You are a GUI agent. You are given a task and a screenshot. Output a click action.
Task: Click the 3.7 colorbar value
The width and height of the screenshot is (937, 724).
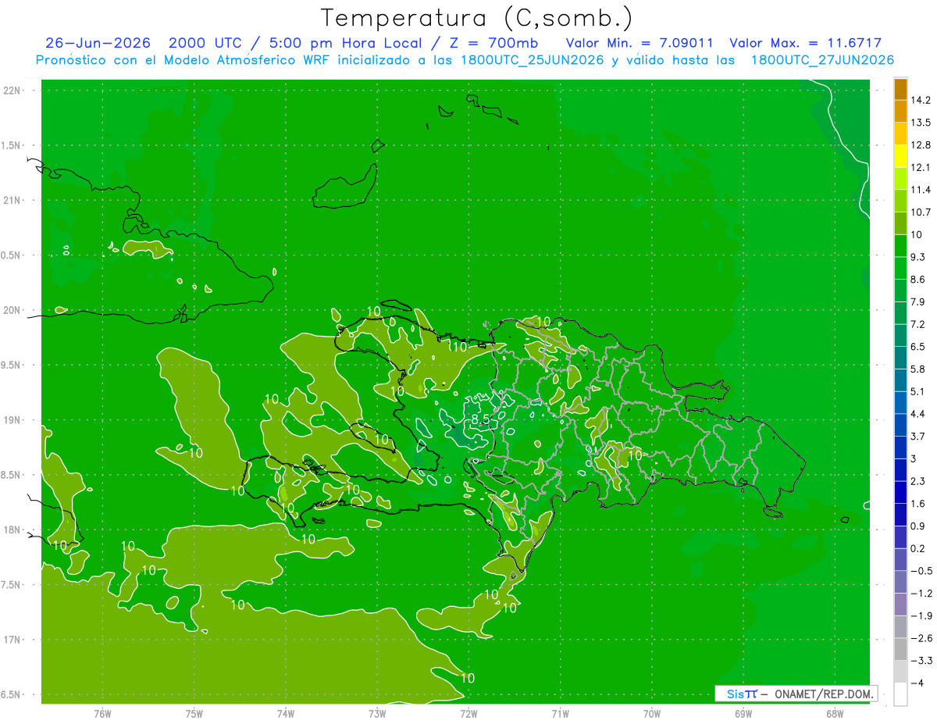pos(918,436)
